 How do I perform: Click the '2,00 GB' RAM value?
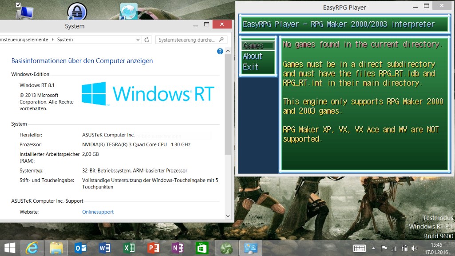[x=91, y=154]
